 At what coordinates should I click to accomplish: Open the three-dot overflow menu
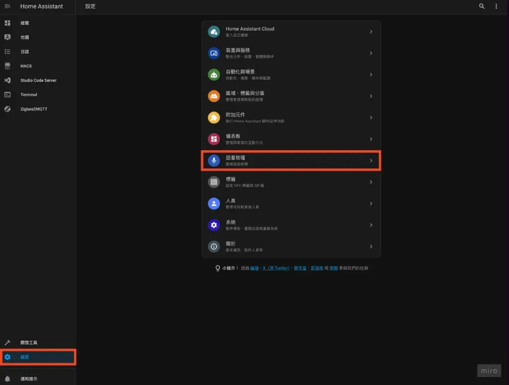tap(495, 6)
